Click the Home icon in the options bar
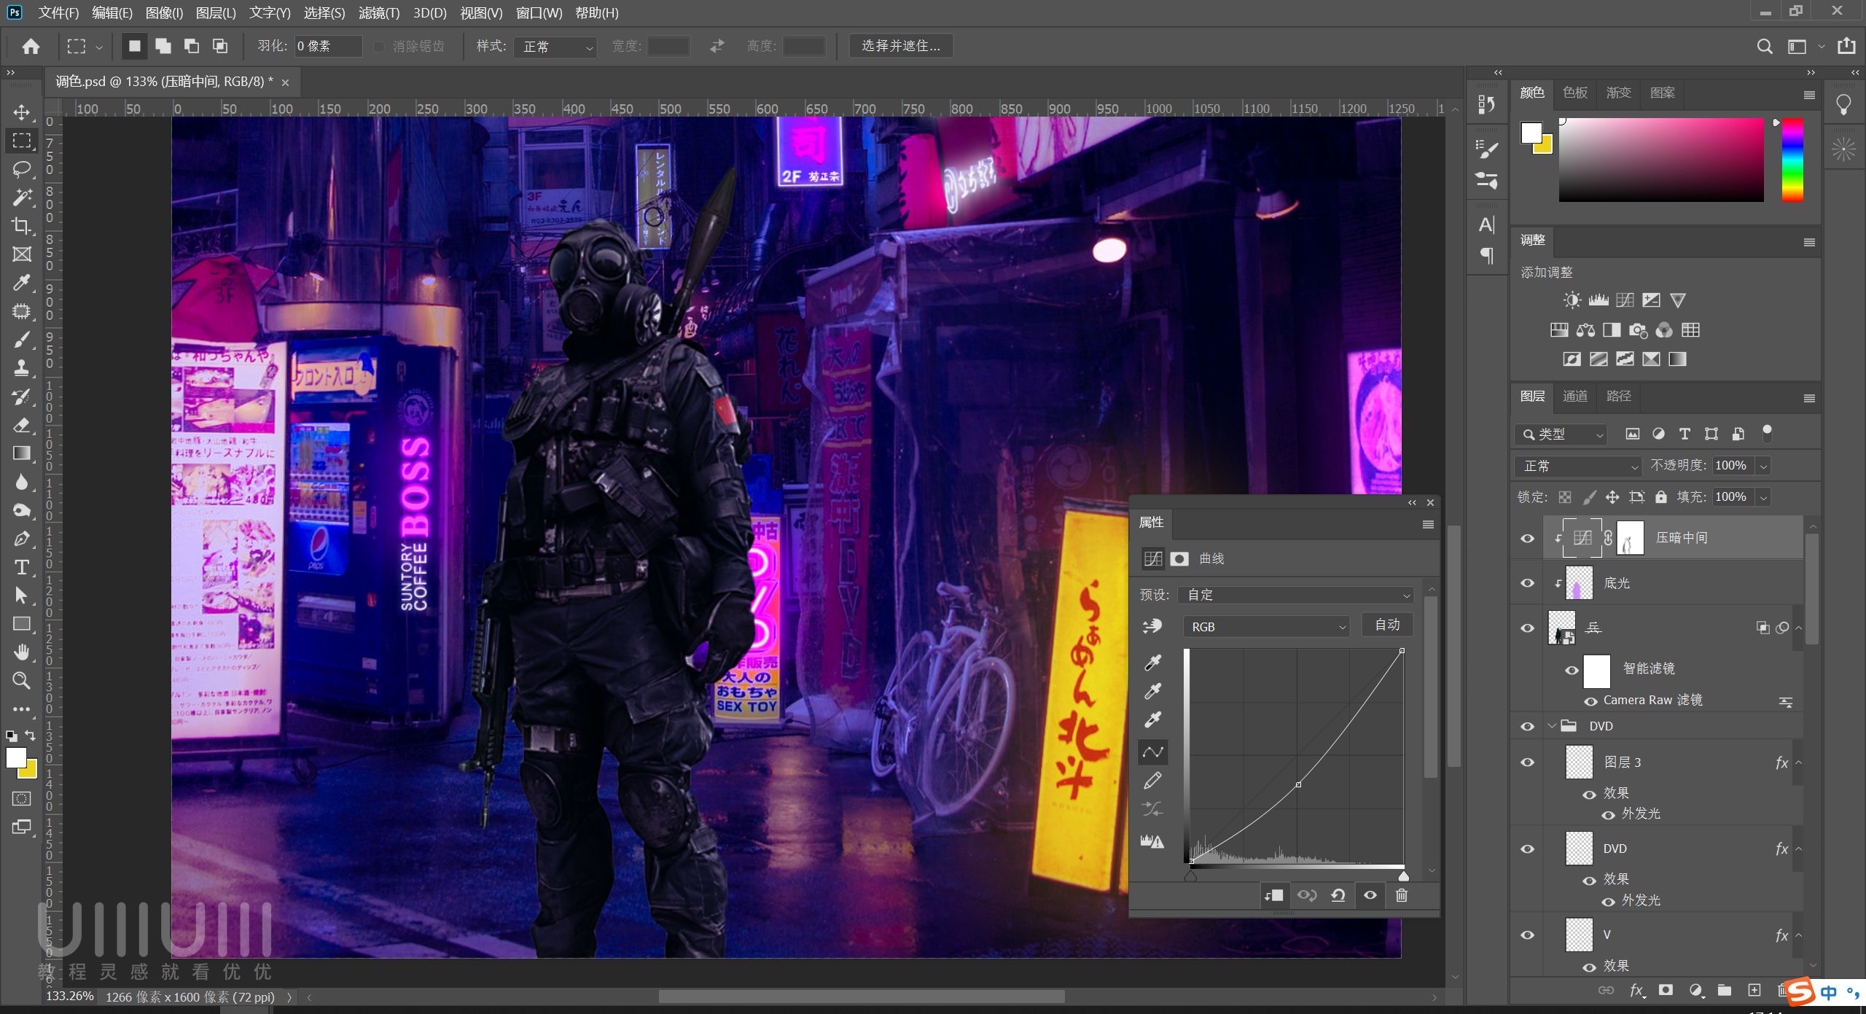Viewport: 1866px width, 1014px height. coord(31,47)
